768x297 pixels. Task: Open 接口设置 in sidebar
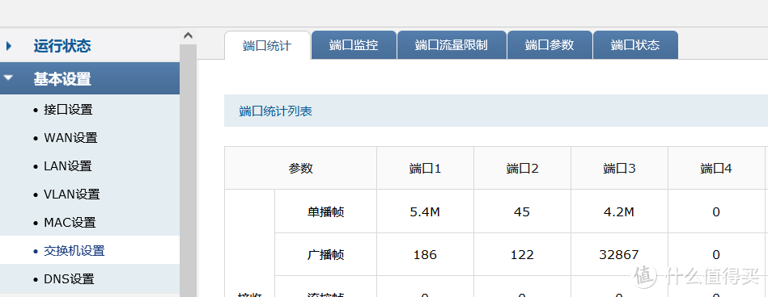[x=68, y=110]
